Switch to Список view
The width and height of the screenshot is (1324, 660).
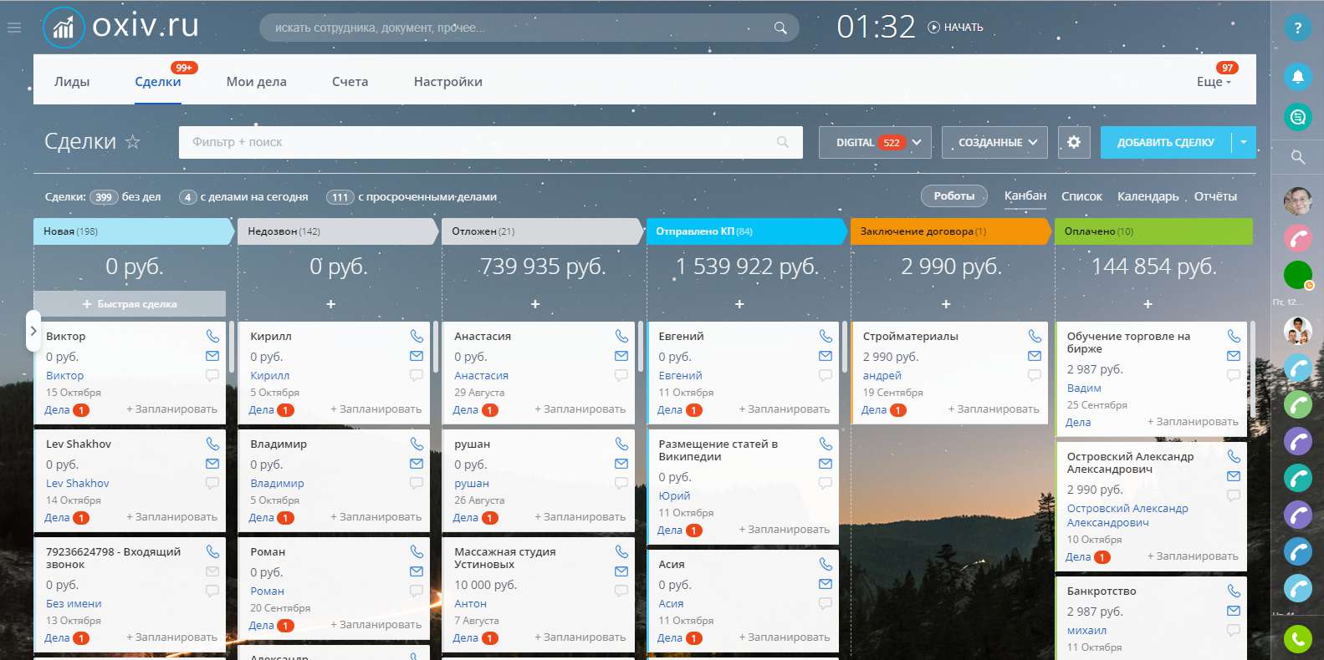(1081, 196)
